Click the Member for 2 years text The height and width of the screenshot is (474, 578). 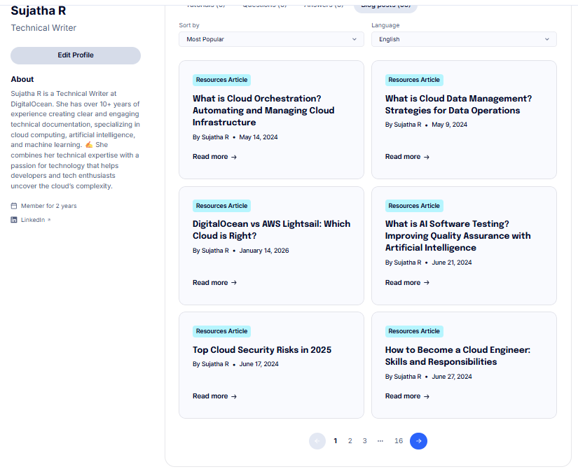[48, 206]
